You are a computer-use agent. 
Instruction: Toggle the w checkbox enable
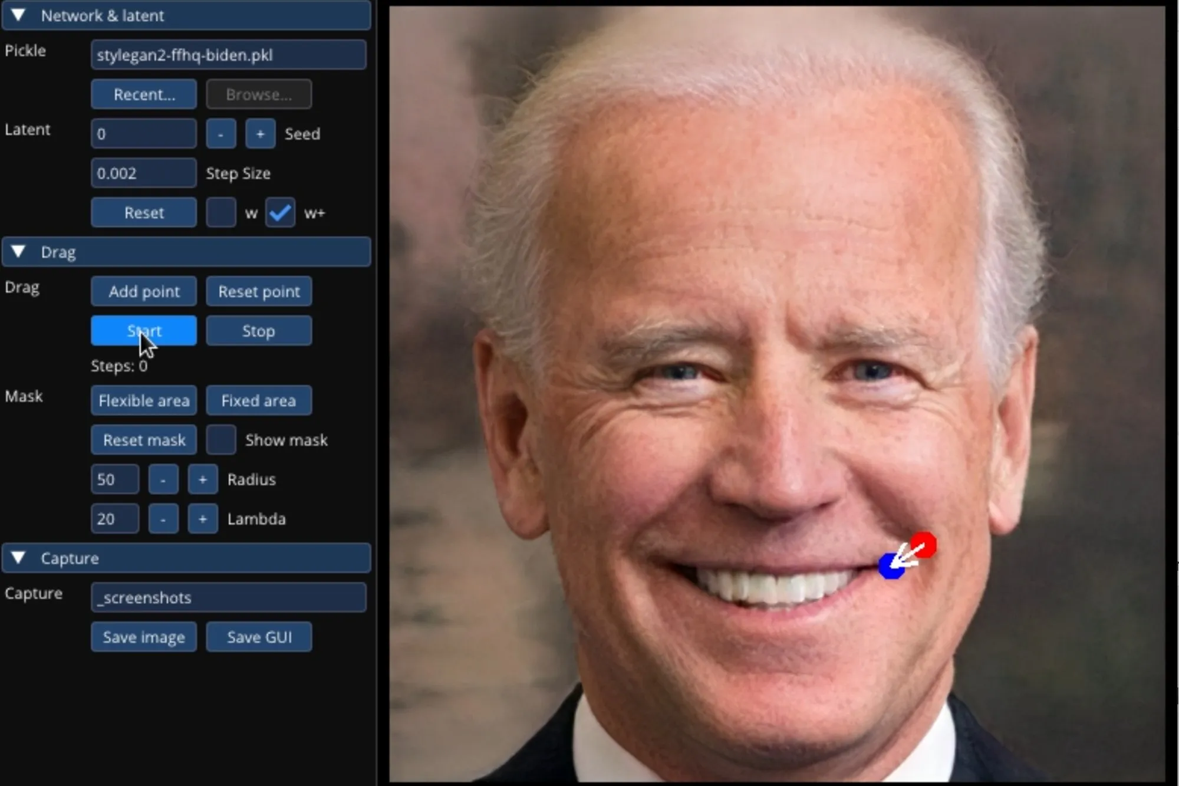219,212
